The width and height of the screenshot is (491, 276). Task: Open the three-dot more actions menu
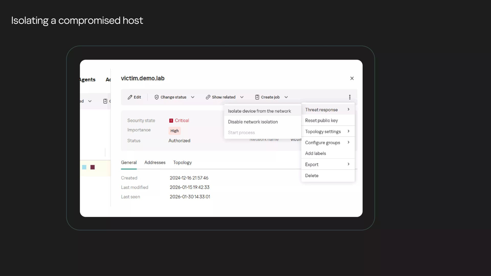[x=350, y=97]
